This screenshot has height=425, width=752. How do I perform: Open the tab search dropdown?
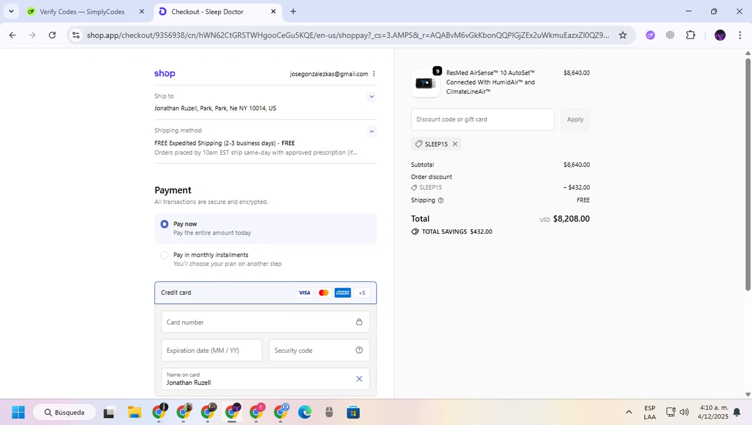[11, 12]
